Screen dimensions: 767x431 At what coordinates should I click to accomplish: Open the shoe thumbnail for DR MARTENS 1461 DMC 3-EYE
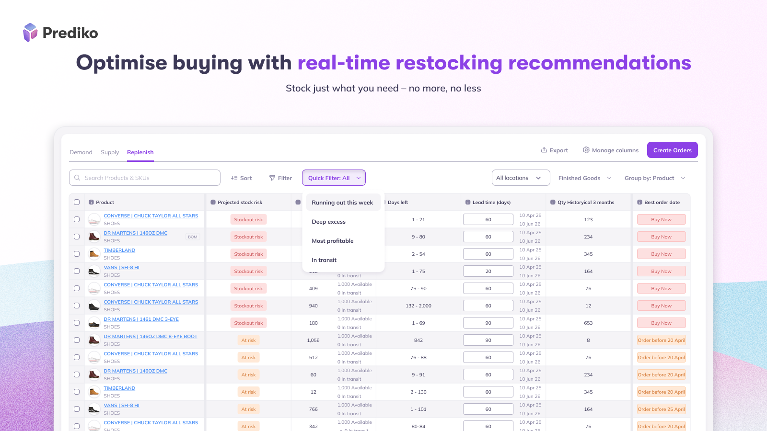(94, 323)
